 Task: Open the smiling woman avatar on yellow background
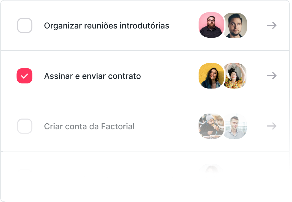click(210, 76)
